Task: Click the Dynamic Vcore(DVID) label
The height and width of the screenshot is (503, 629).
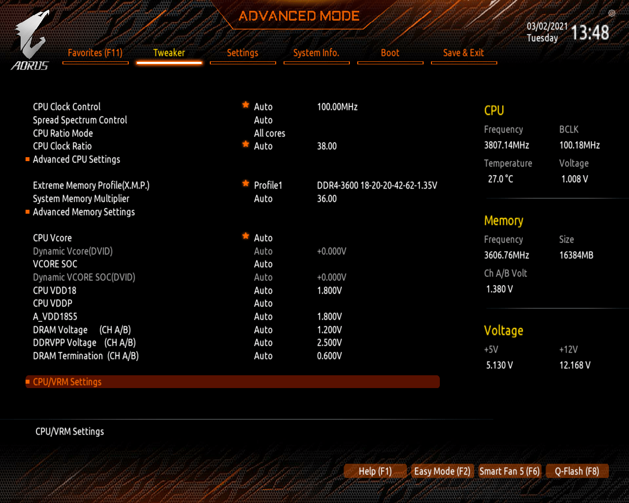Action: pyautogui.click(x=73, y=251)
